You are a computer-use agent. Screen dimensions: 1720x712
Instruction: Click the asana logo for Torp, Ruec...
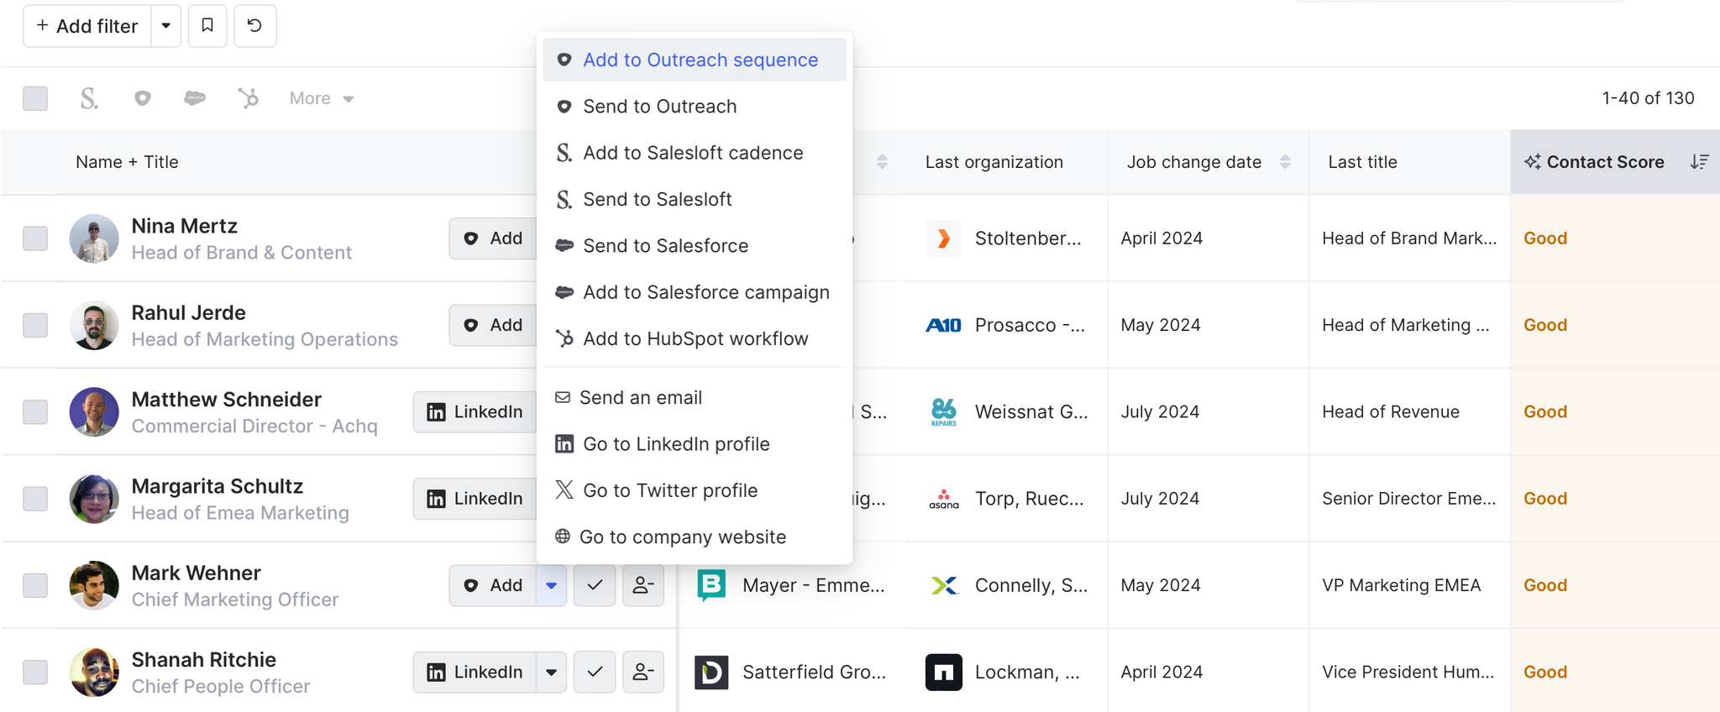click(x=944, y=499)
